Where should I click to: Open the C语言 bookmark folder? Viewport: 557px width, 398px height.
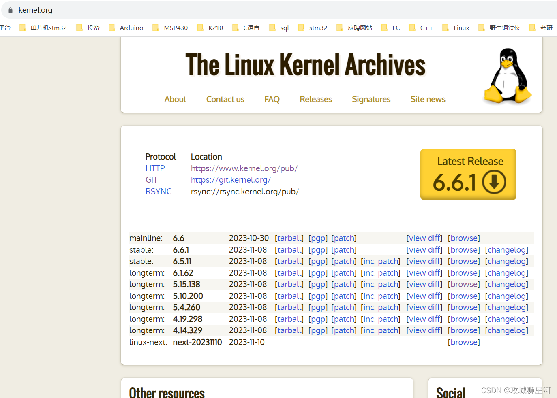pyautogui.click(x=246, y=28)
